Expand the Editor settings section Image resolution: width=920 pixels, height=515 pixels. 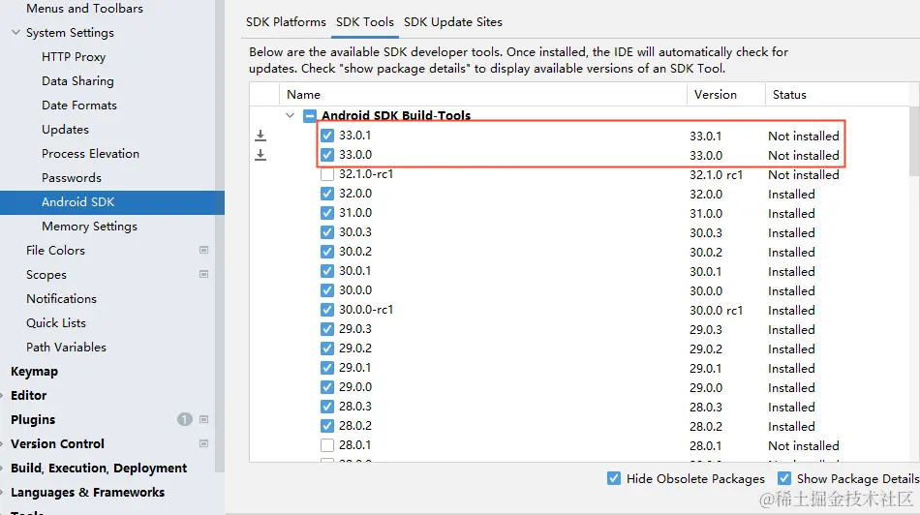[2, 395]
